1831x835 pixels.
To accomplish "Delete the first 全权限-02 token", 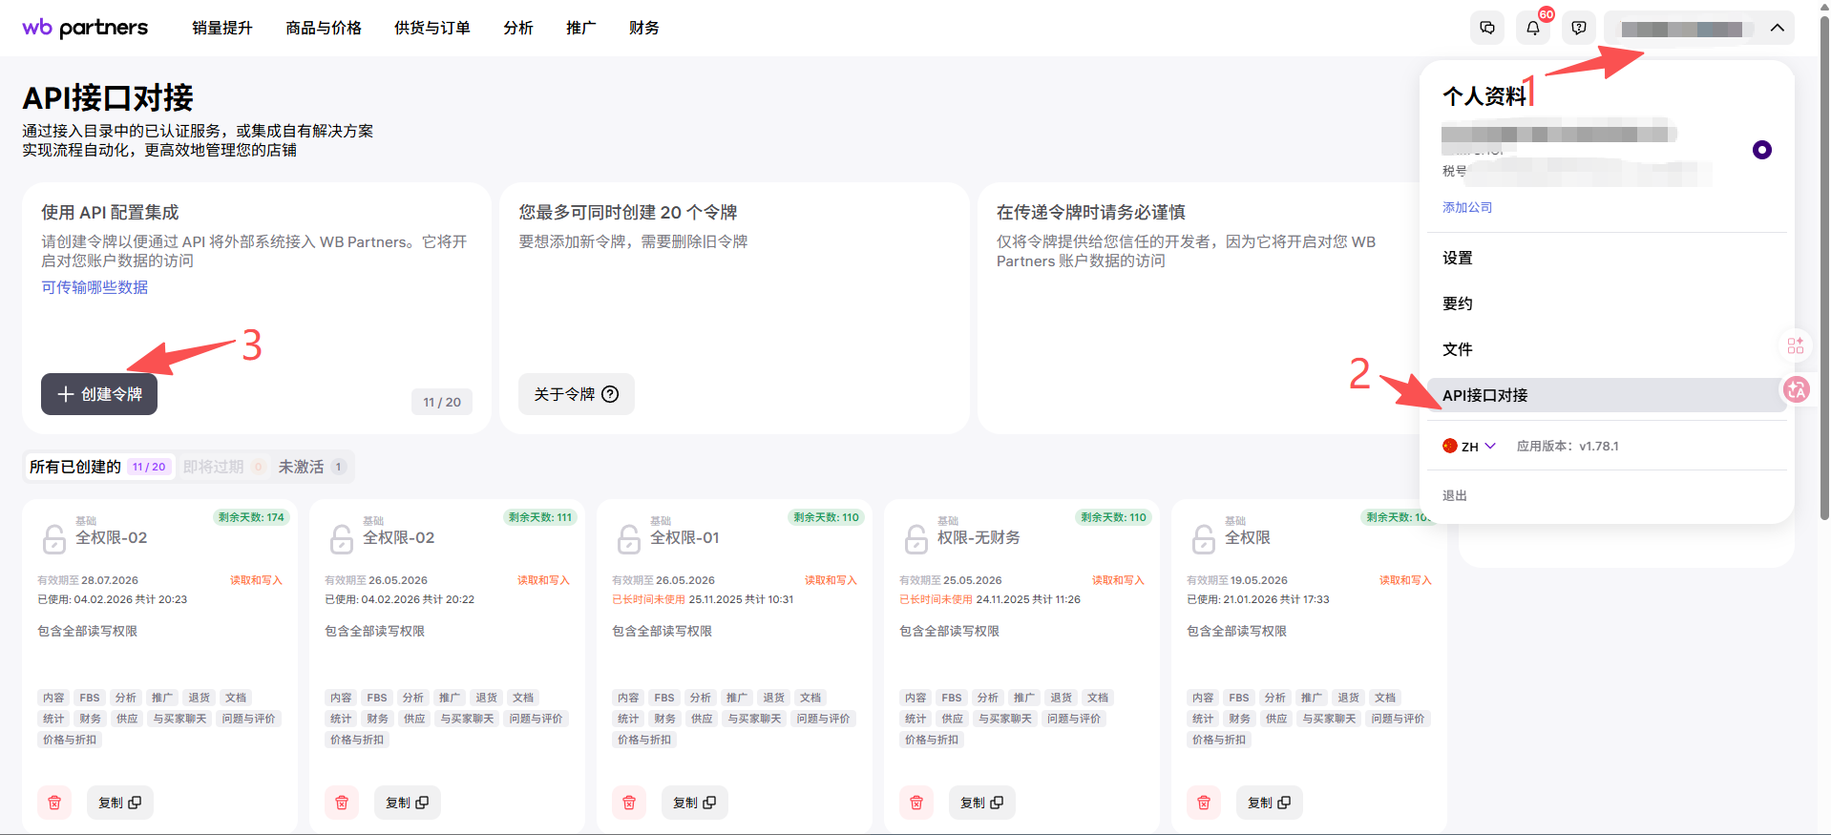I will click(54, 803).
